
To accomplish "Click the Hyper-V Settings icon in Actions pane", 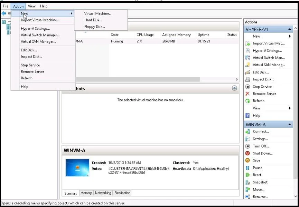I will [x=247, y=51].
